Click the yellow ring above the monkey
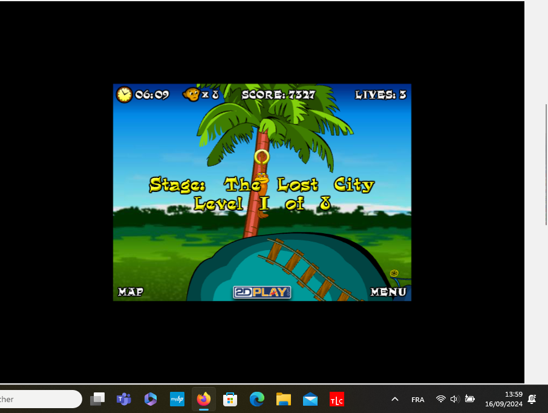548x413 pixels. 261,157
